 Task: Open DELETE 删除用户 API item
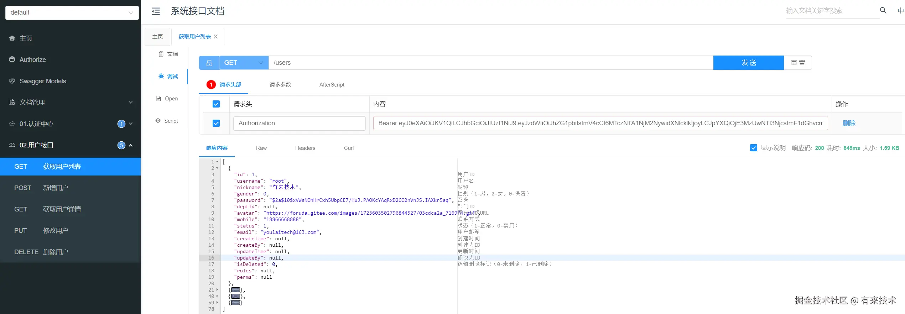[x=70, y=252]
